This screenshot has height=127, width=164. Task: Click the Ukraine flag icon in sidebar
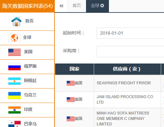(x=14, y=96)
